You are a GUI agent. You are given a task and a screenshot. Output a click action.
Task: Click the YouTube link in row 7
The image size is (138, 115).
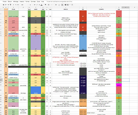coord(66,46)
